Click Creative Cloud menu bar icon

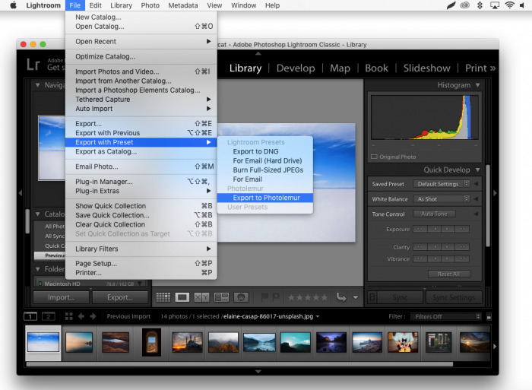pyautogui.click(x=465, y=5)
